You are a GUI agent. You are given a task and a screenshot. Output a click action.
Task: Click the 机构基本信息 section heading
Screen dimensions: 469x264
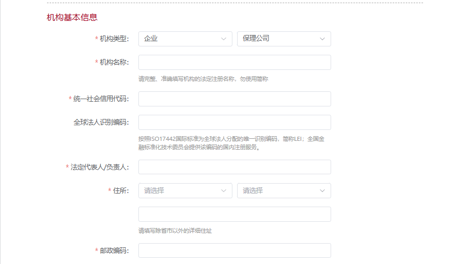click(x=72, y=17)
